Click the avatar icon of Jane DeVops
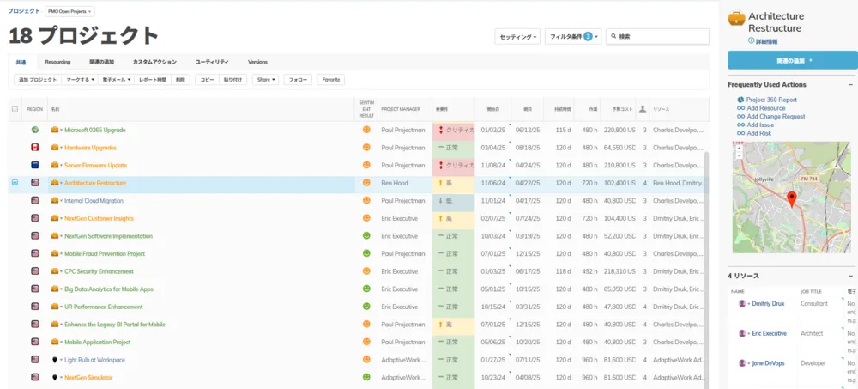 click(x=742, y=363)
